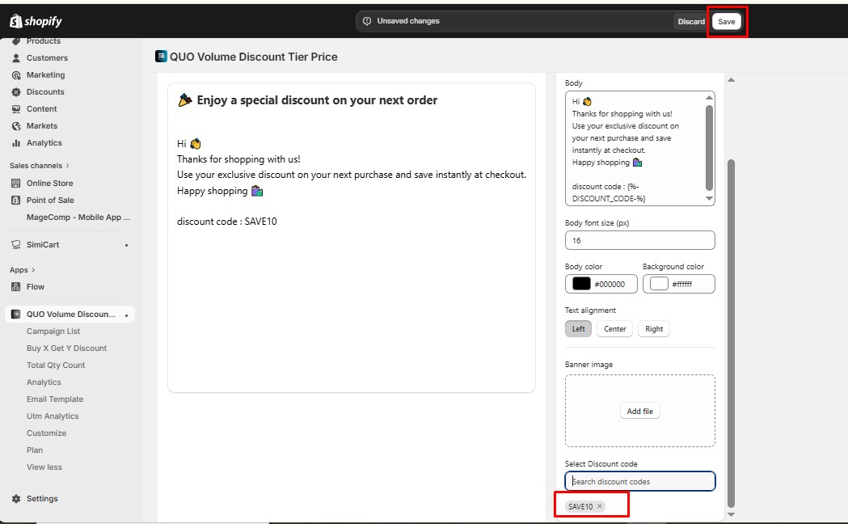Open the Email Template menu item

pyautogui.click(x=55, y=399)
